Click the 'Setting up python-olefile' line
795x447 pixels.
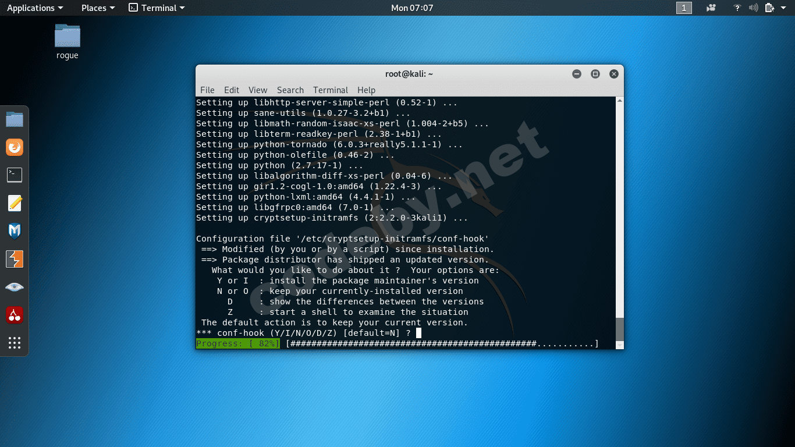(296, 155)
